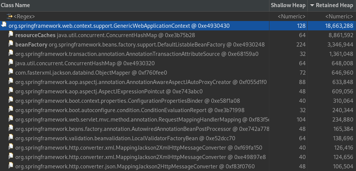Select the AutowiredAnnotationBeanPostProcessor row
This screenshot has width=356, height=171.
178,129
